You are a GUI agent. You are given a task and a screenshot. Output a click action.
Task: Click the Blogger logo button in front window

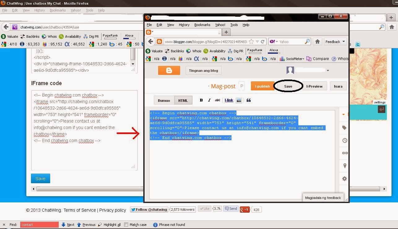[x=169, y=71]
